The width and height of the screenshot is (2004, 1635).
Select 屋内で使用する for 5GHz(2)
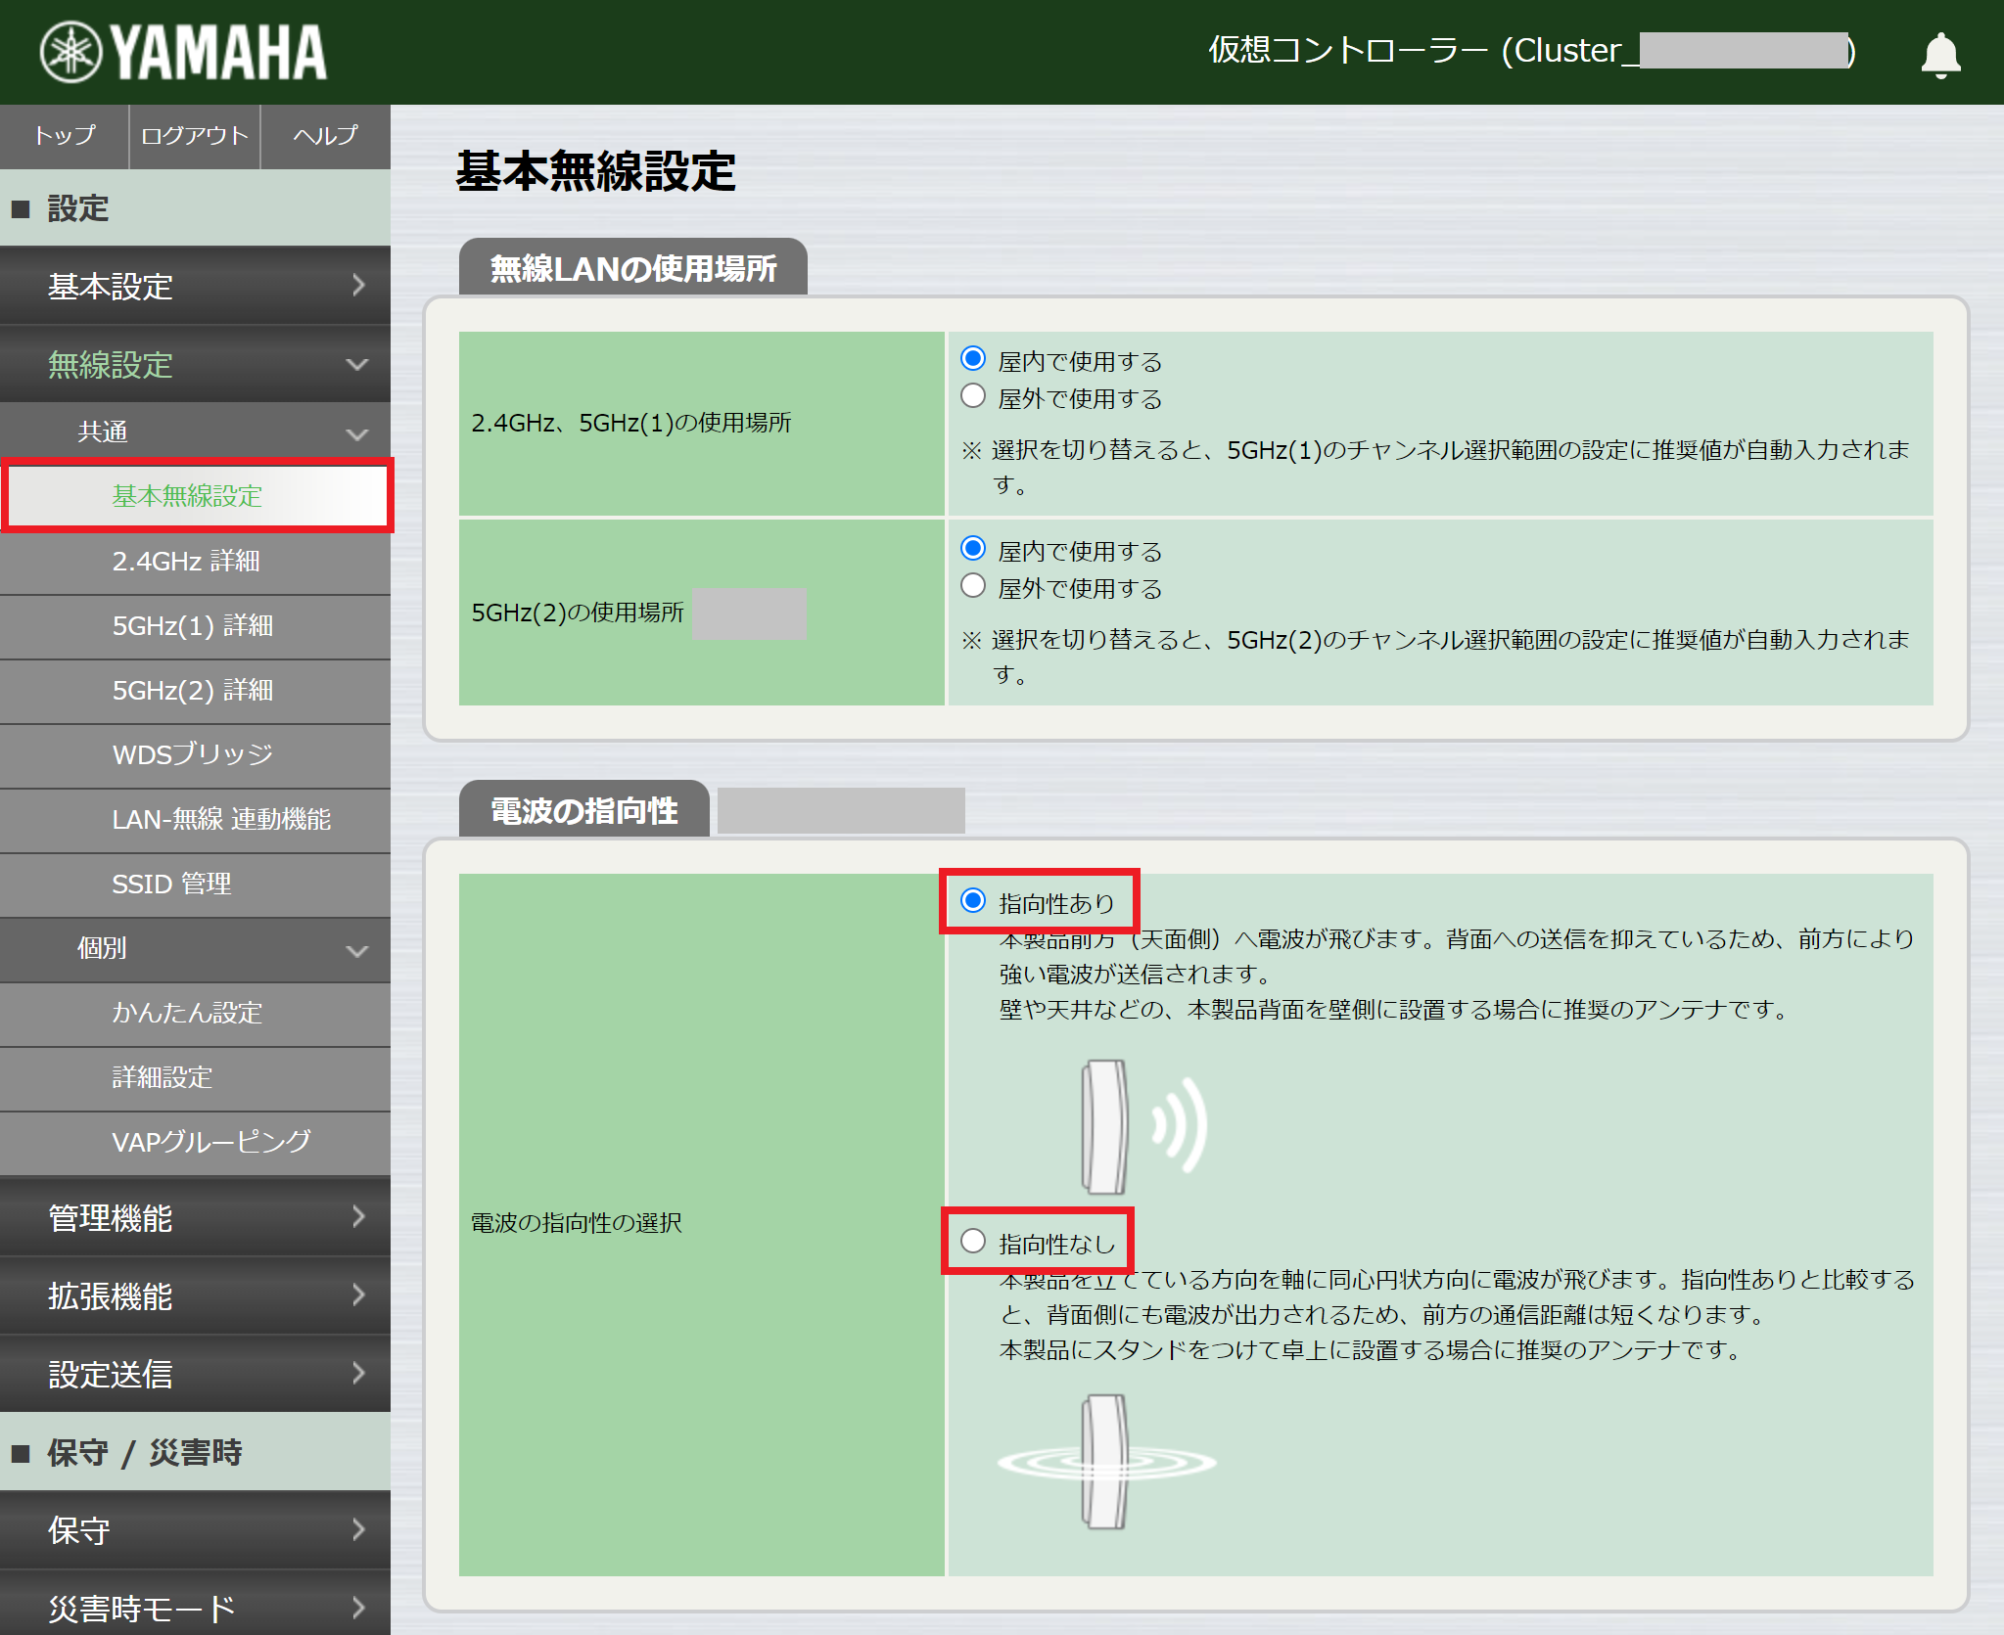pyautogui.click(x=973, y=549)
